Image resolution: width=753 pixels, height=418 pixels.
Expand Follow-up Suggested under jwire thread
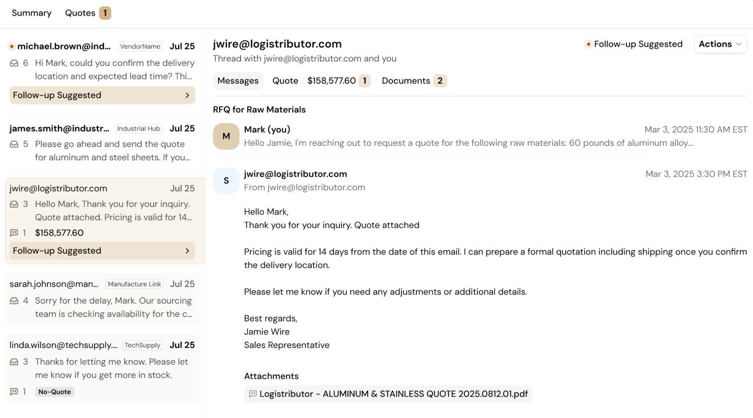(x=102, y=251)
